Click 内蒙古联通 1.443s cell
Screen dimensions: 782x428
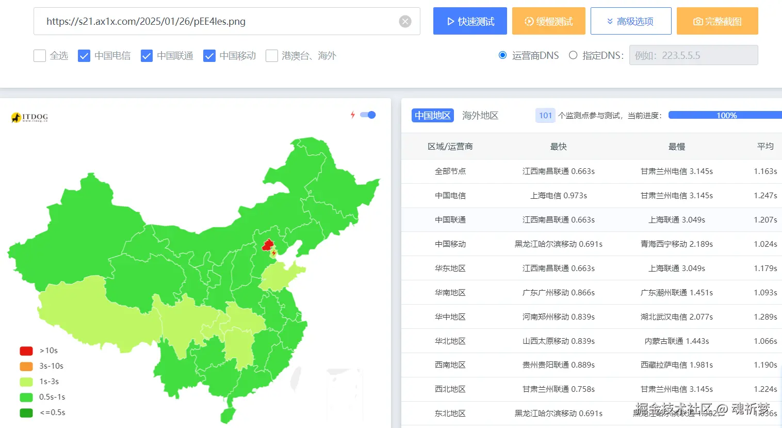pyautogui.click(x=677, y=341)
